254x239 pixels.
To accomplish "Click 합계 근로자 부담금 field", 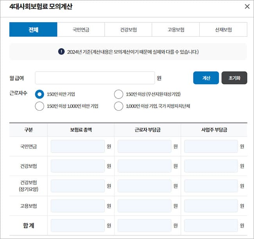I will pos(144,225).
